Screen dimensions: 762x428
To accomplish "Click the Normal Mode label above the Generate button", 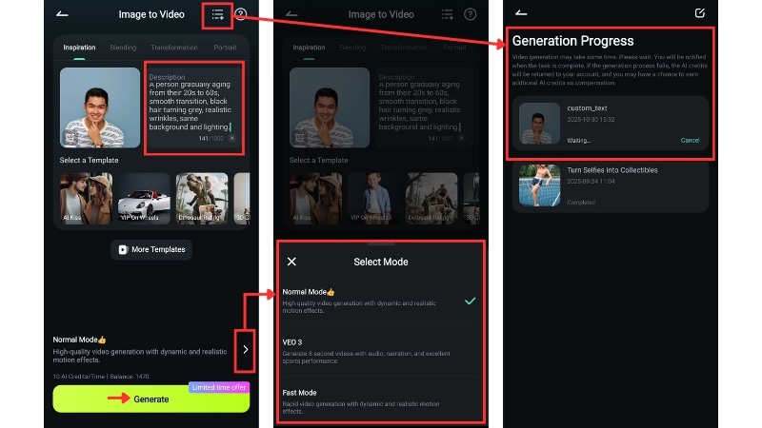I will click(79, 340).
